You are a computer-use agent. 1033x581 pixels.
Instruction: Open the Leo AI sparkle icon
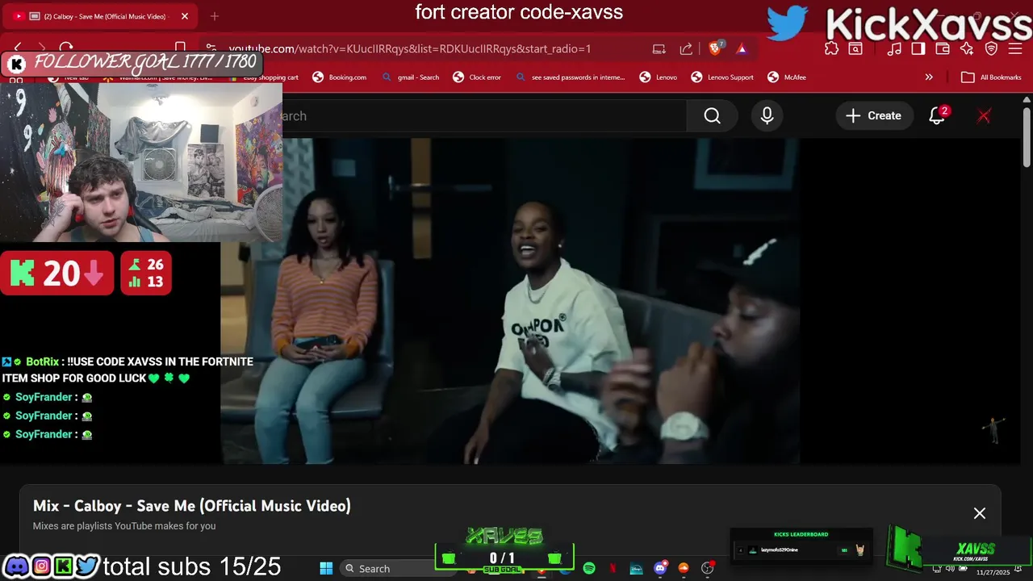(x=967, y=48)
